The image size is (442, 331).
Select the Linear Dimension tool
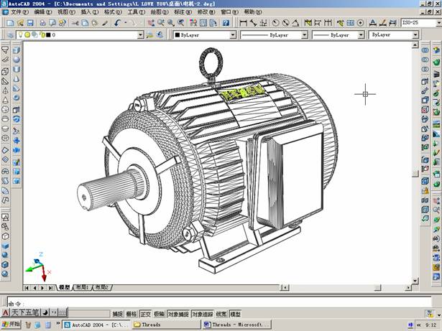[243, 23]
